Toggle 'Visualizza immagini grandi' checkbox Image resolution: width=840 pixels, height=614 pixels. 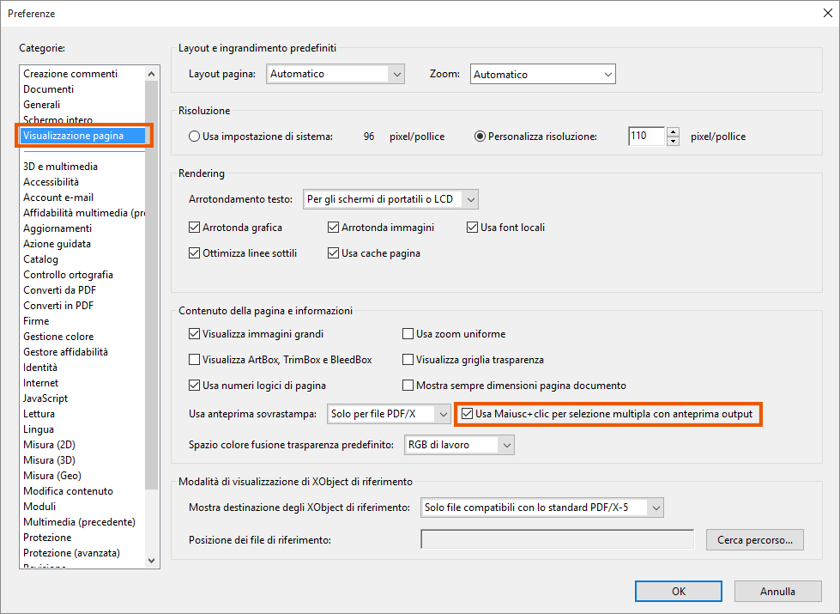click(x=195, y=334)
